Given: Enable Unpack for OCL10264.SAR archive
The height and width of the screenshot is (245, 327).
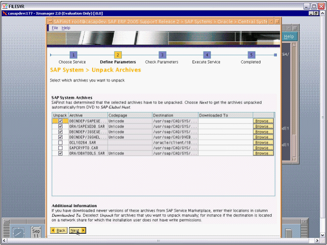Looking at the screenshot, I should pyautogui.click(x=60, y=142).
